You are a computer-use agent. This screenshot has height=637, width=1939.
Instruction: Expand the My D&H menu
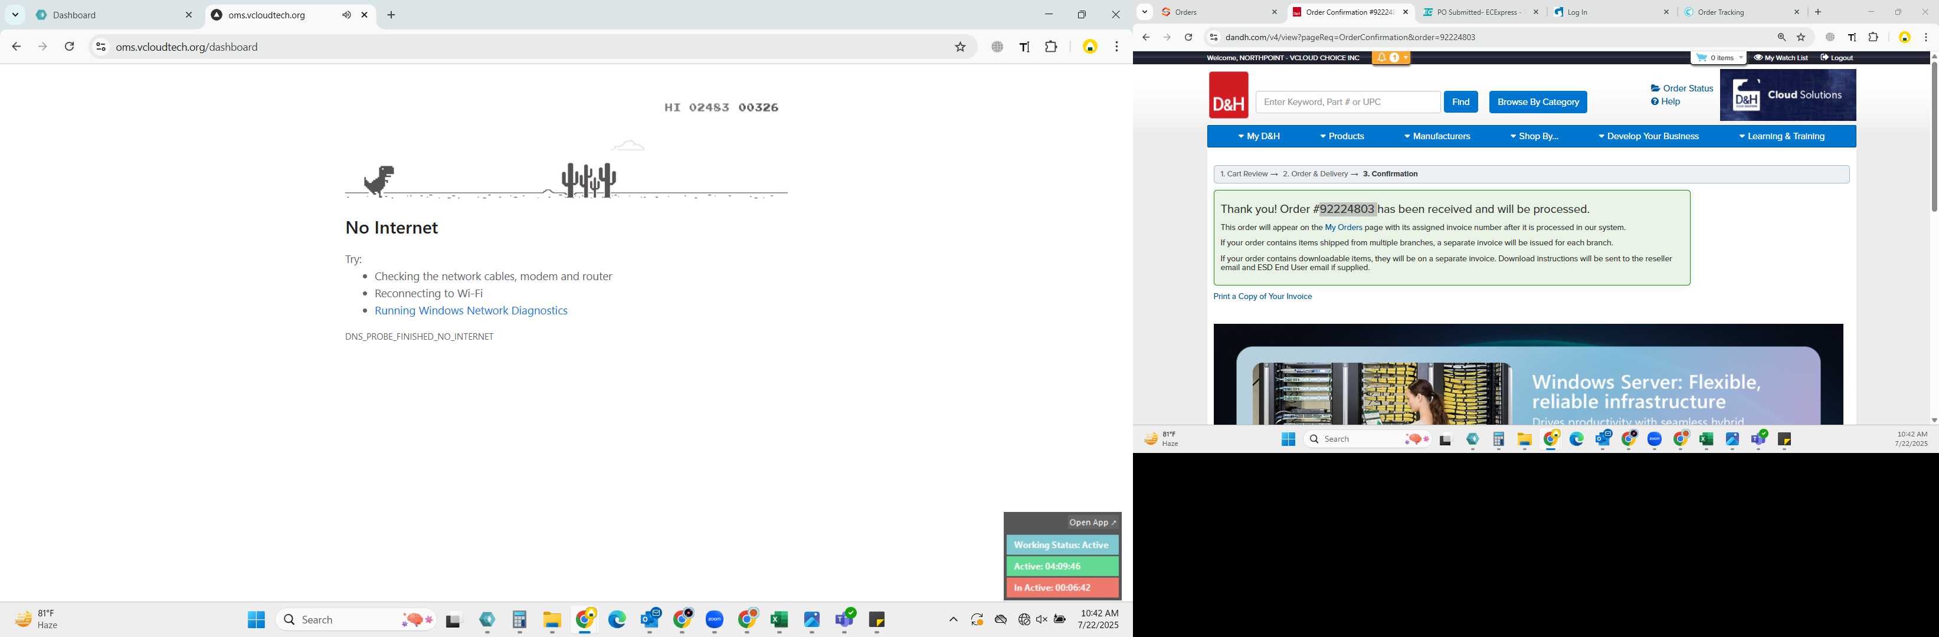tap(1259, 137)
